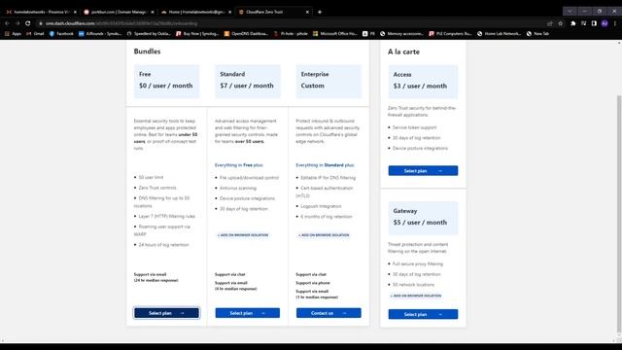622x350 pixels.
Task: Click the site lock icon
Action: pos(40,23)
